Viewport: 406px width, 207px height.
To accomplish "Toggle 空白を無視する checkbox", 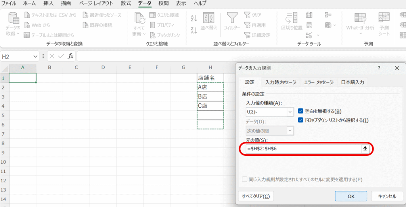I will (x=301, y=112).
